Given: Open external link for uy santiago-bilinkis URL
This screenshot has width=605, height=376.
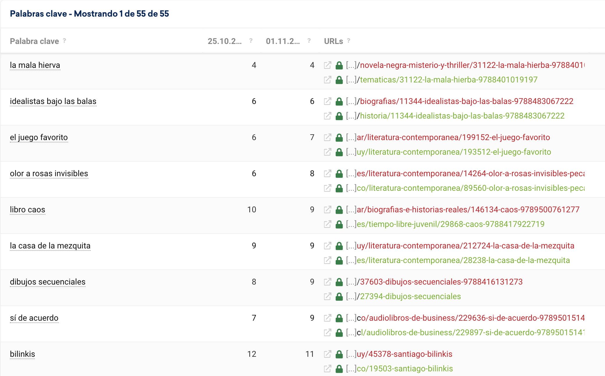Looking at the screenshot, I should 328,354.
